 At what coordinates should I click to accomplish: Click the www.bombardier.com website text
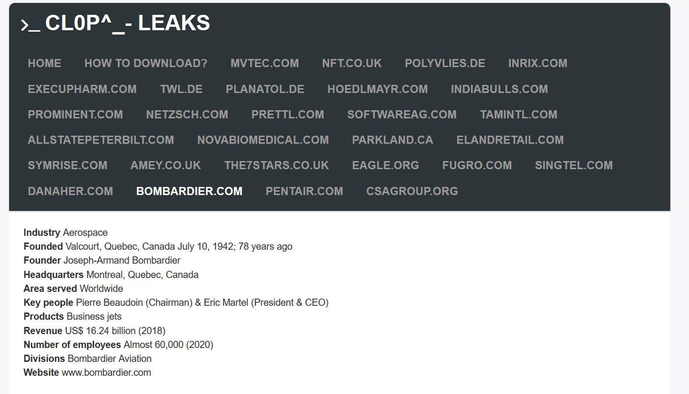(x=106, y=372)
